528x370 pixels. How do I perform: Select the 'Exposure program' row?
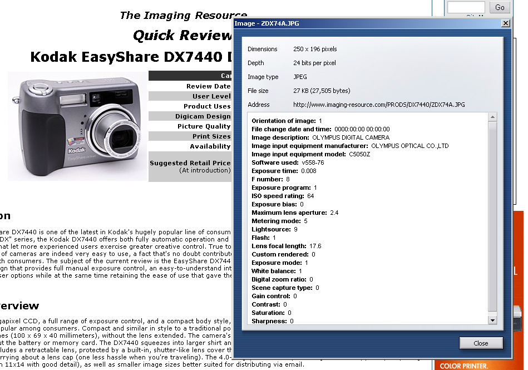coord(284,188)
